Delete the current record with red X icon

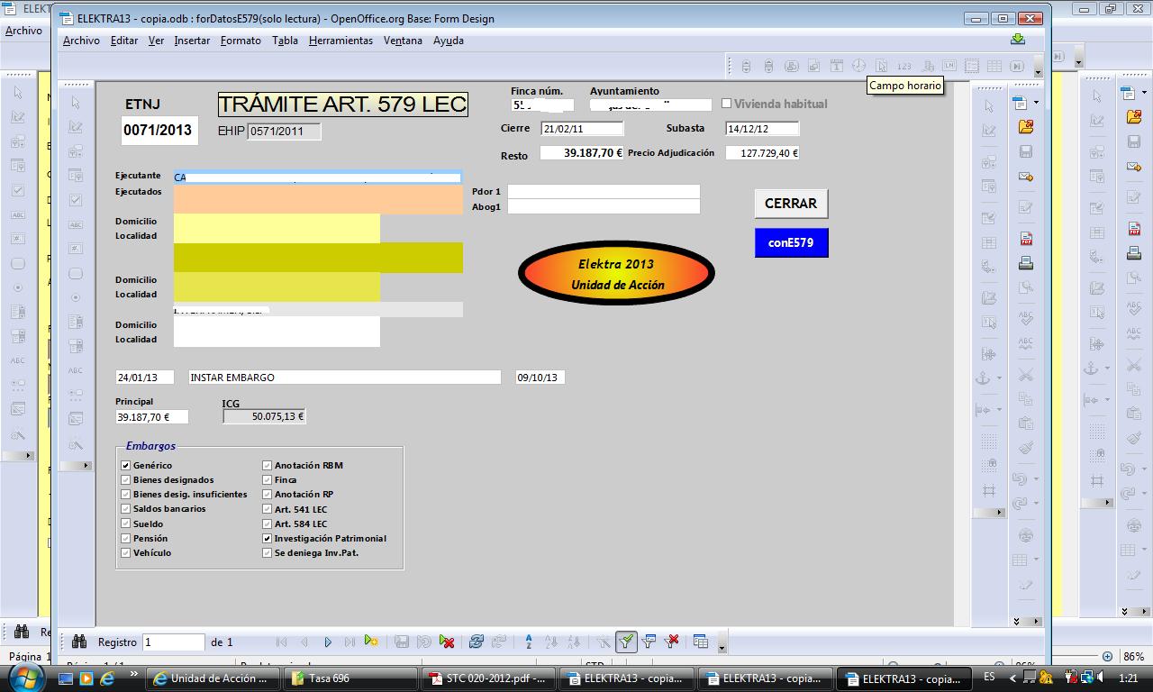[447, 642]
